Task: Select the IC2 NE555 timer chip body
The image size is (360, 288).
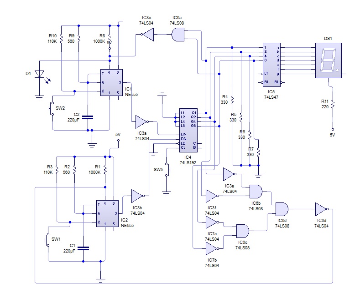Action: click(x=107, y=213)
